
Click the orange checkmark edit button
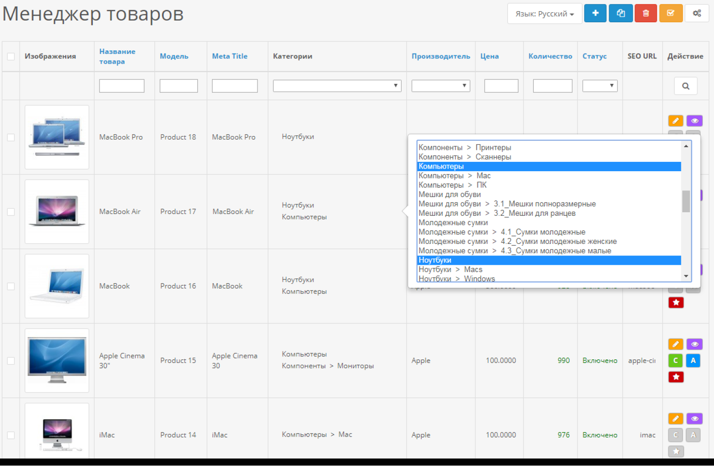tap(671, 13)
